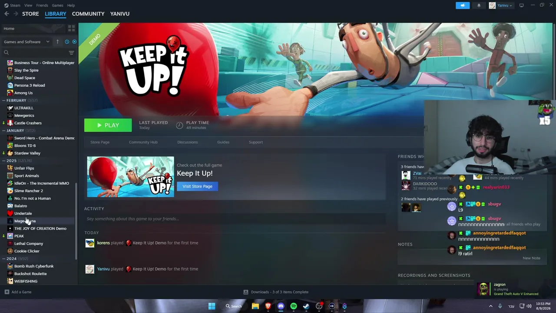Visit the Keep It Up! store page

pos(197,186)
